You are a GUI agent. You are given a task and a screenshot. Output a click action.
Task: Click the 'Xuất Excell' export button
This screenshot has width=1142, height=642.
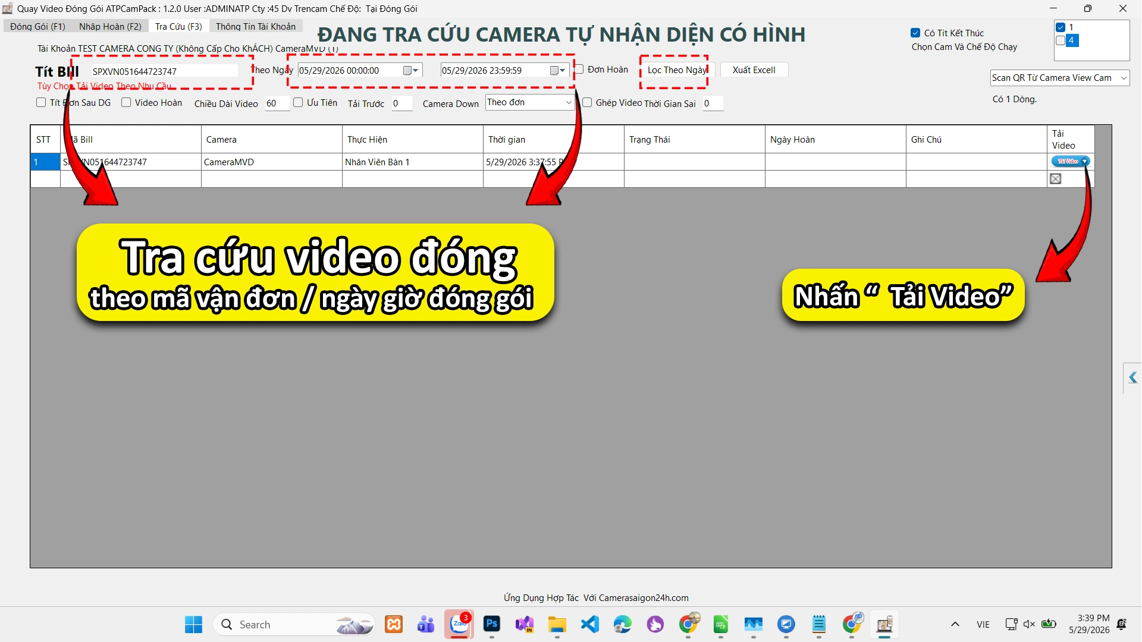point(754,70)
